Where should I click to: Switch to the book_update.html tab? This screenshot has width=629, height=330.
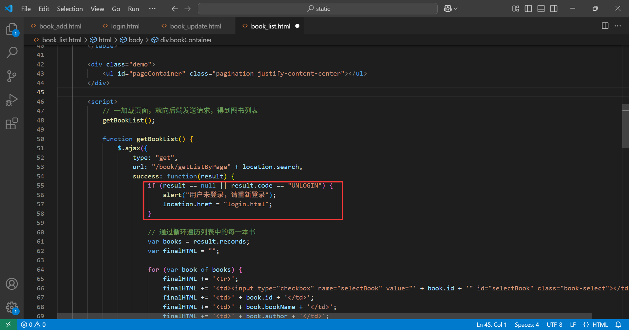(x=195, y=26)
